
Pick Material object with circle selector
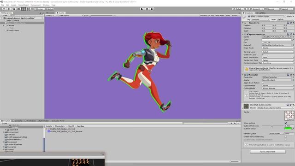pos(293,45)
